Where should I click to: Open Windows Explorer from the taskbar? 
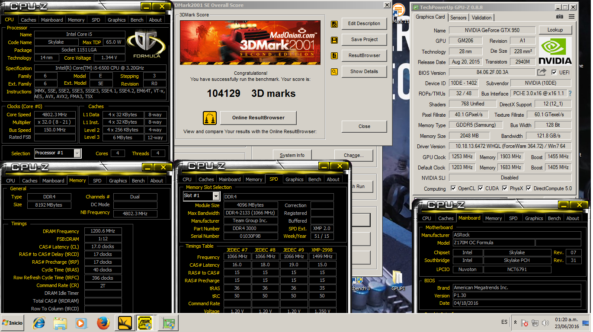[60, 323]
